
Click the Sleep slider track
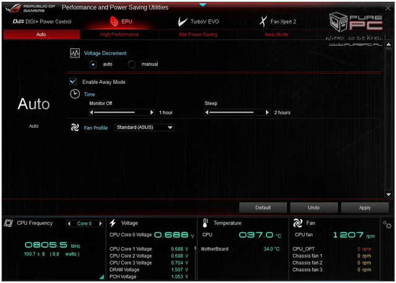click(237, 112)
